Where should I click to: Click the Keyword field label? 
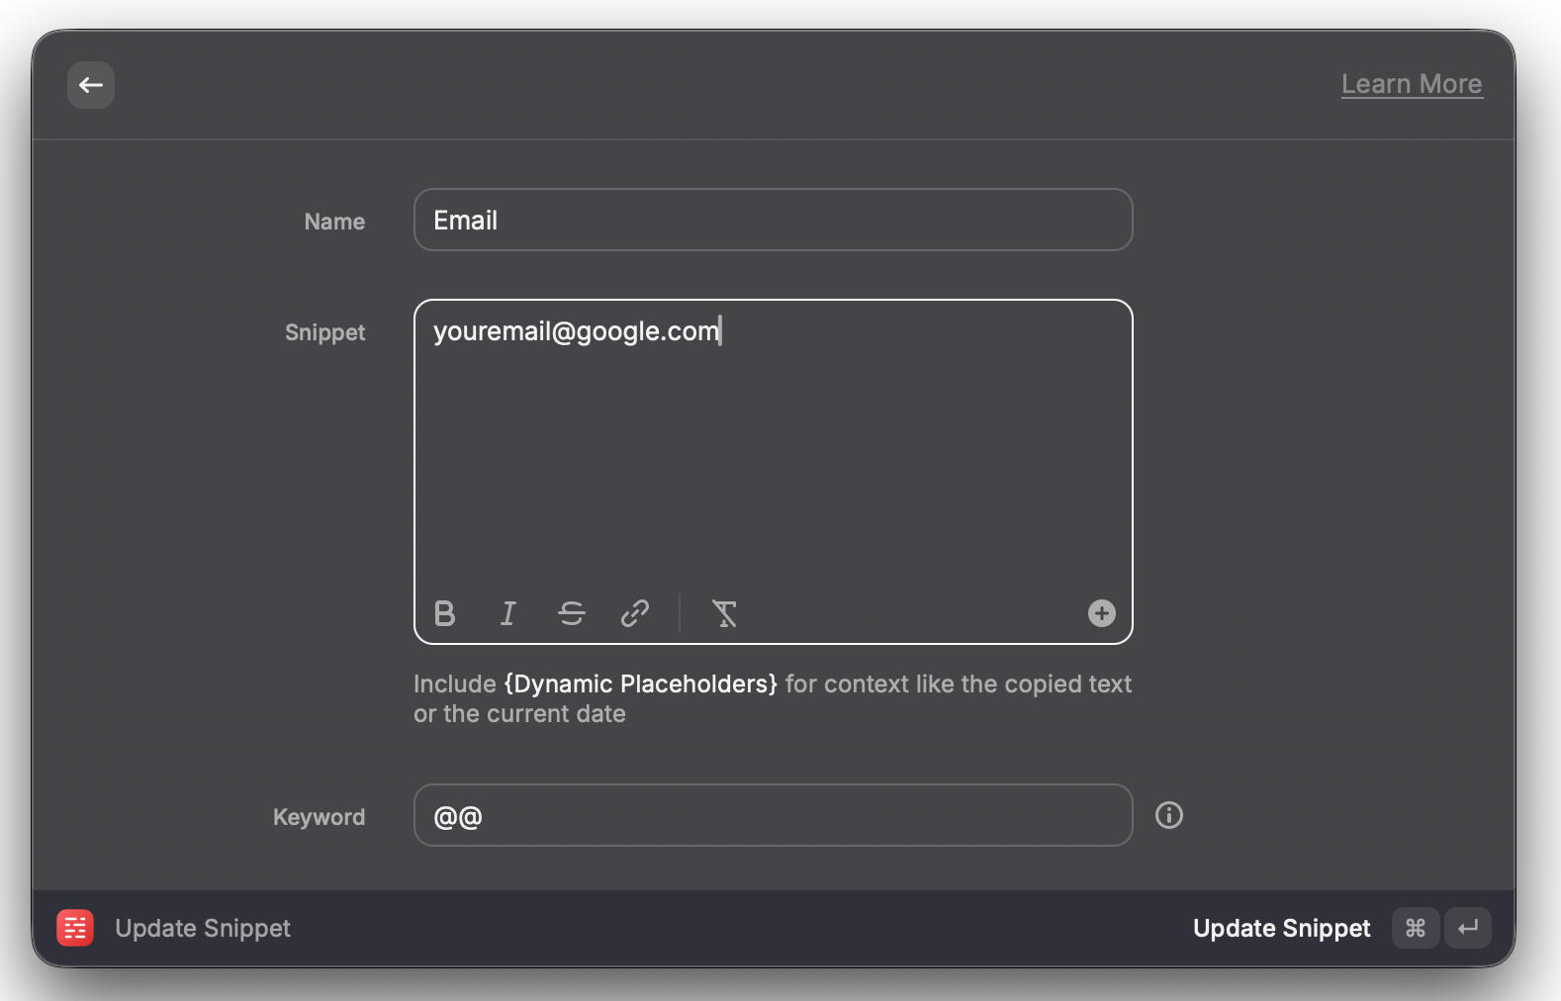pos(319,818)
